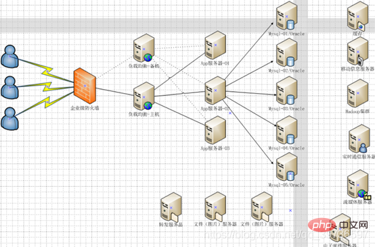Click the left 文件(图片)服务器 text label
This screenshot has width=375, height=247.
(x=215, y=224)
